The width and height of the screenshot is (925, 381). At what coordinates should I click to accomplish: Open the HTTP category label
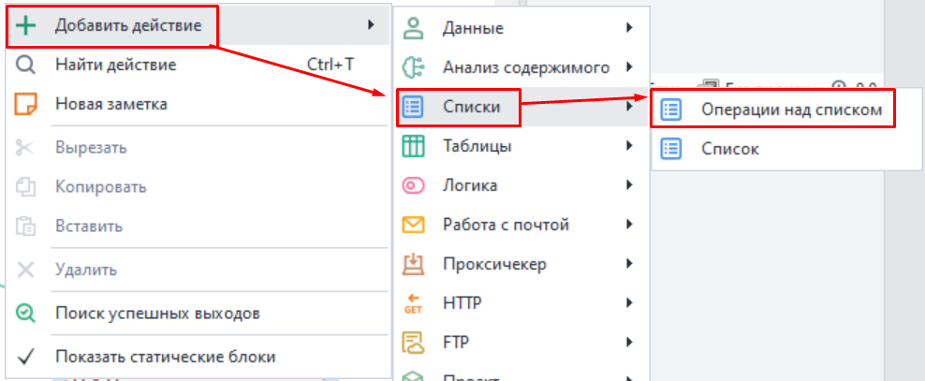462,303
